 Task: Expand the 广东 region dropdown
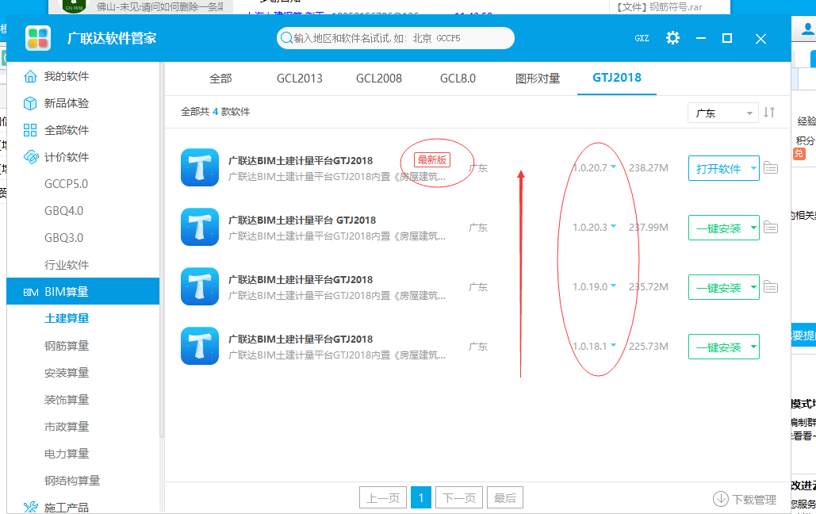[723, 113]
